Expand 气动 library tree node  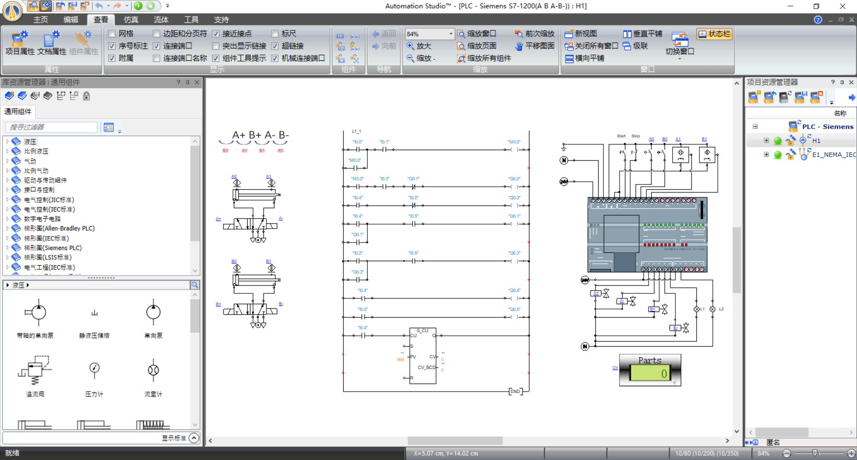tap(7, 161)
